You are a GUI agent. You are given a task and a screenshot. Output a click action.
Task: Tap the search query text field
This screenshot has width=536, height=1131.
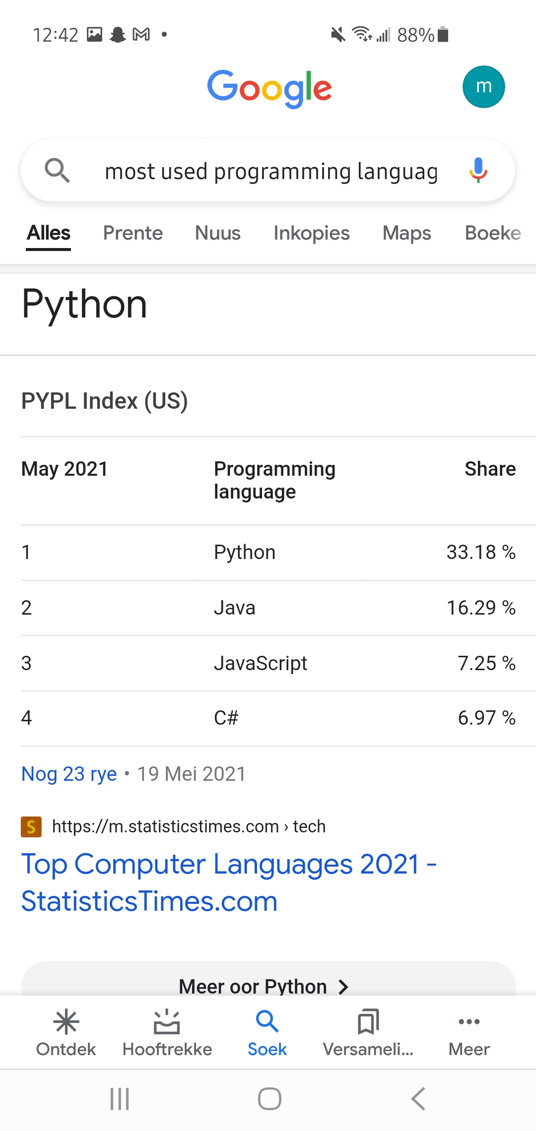[x=271, y=172]
